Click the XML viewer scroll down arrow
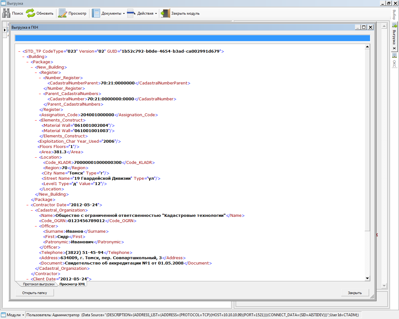 click(x=367, y=278)
